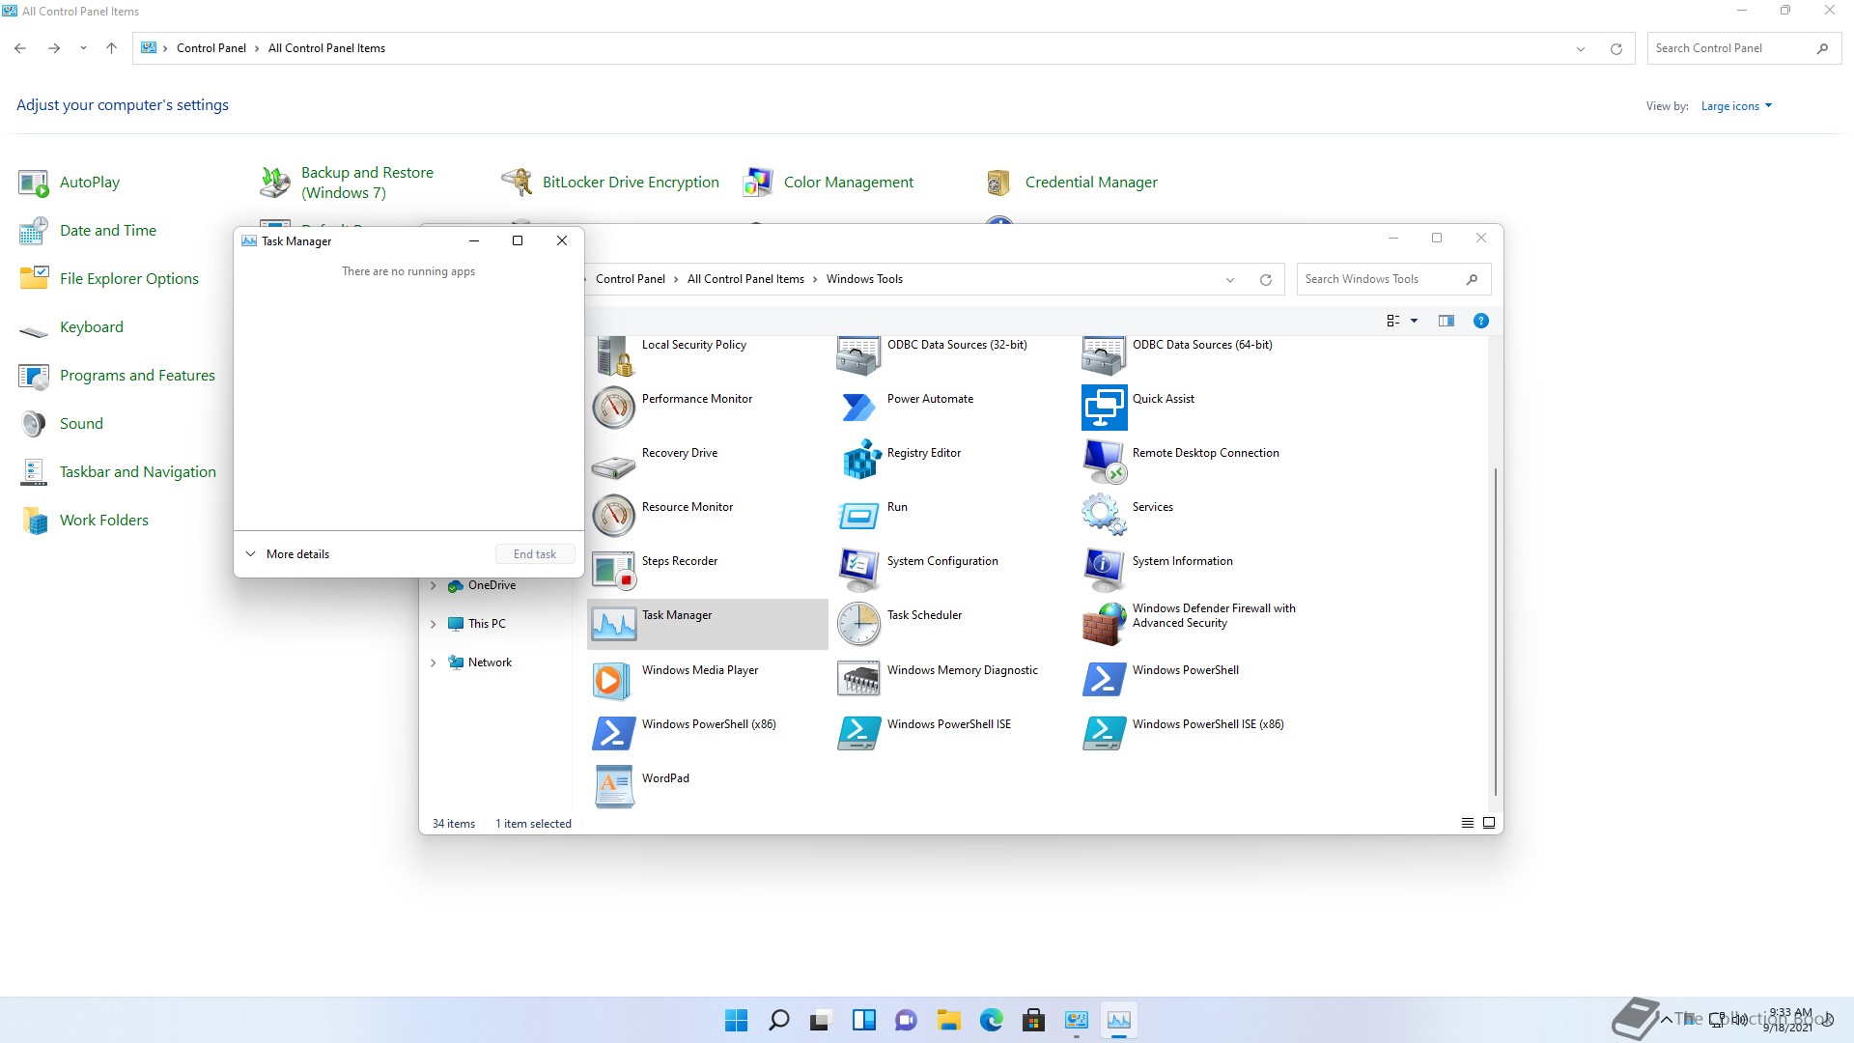1854x1043 pixels.
Task: Expand This PC tree node
Action: 433,624
